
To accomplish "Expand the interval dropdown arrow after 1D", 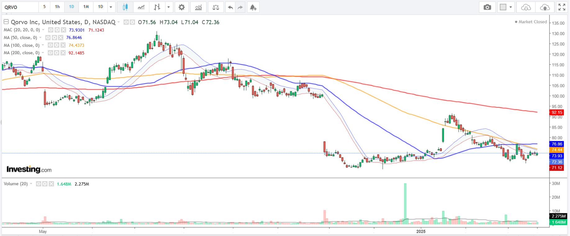I will [x=111, y=7].
